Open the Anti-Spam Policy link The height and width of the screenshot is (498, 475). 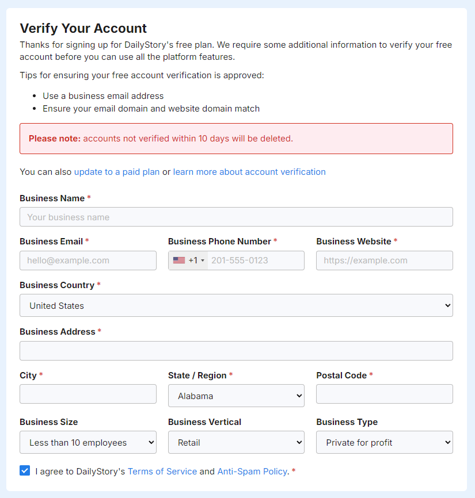coord(252,472)
